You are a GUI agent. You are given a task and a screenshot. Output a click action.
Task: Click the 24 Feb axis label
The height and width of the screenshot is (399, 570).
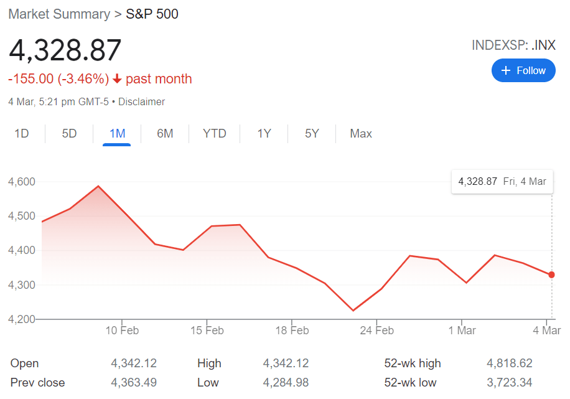pos(376,331)
